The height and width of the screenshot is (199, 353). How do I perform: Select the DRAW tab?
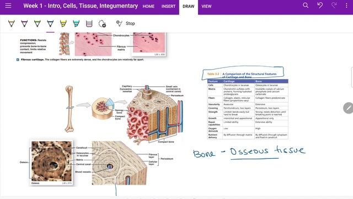pyautogui.click(x=189, y=7)
